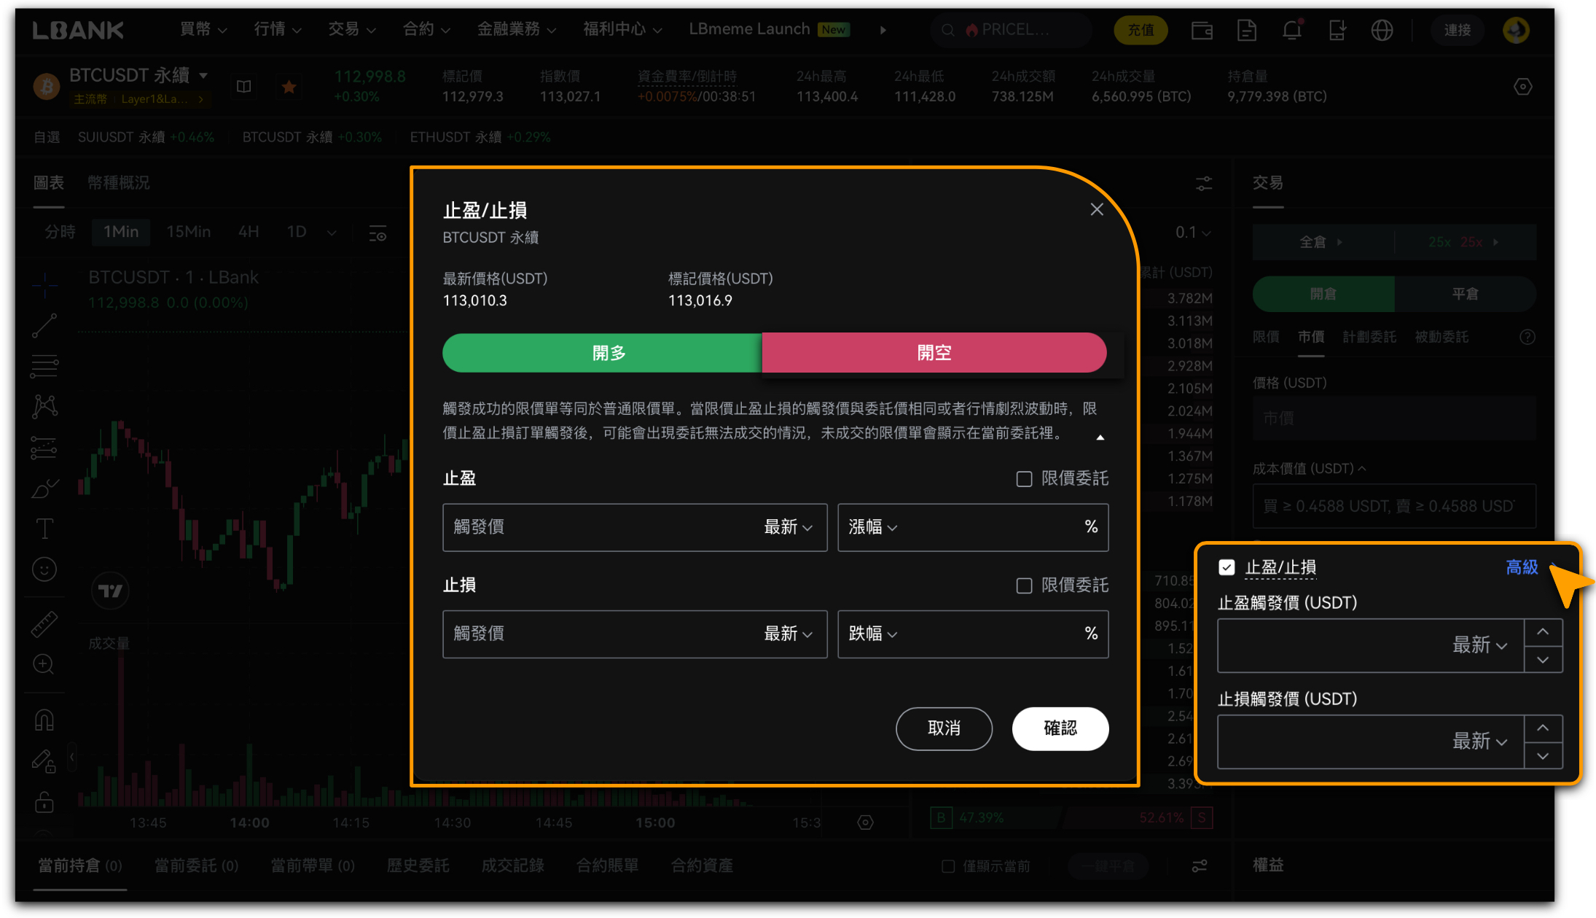Open the 跌幅 dropdown in stop-loss row
1596x918 pixels.
(872, 634)
